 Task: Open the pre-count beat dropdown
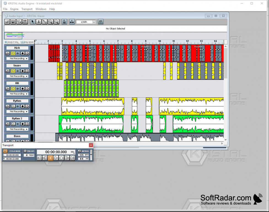(x=29, y=155)
